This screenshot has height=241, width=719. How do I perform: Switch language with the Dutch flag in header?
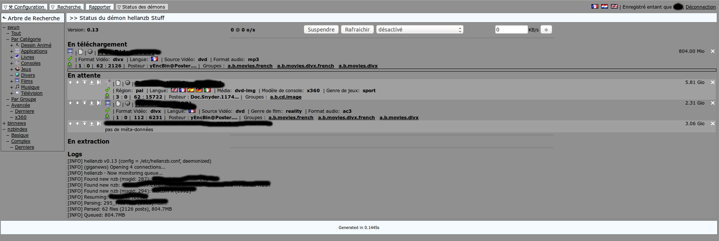[x=605, y=6]
